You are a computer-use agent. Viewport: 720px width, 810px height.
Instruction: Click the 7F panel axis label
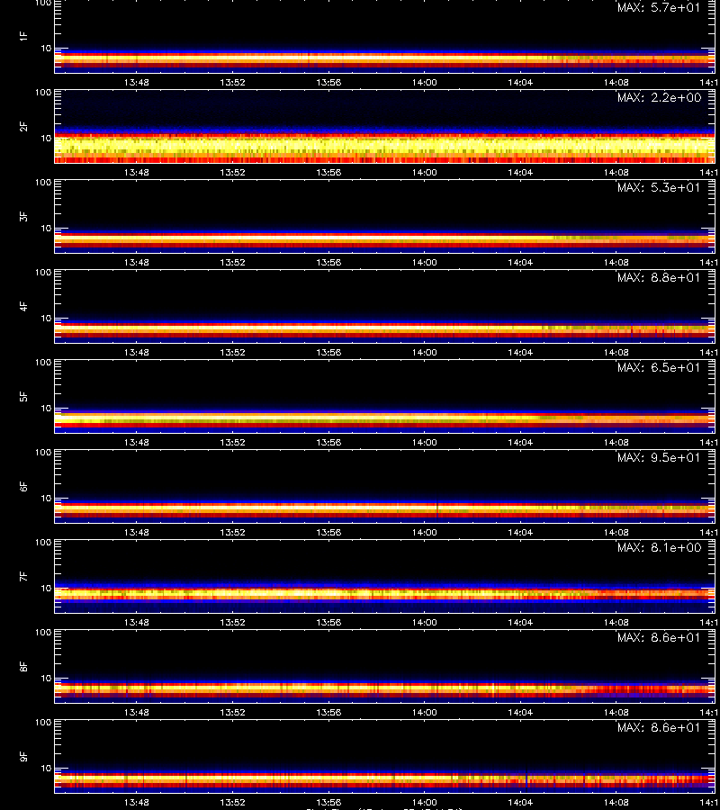[23, 577]
